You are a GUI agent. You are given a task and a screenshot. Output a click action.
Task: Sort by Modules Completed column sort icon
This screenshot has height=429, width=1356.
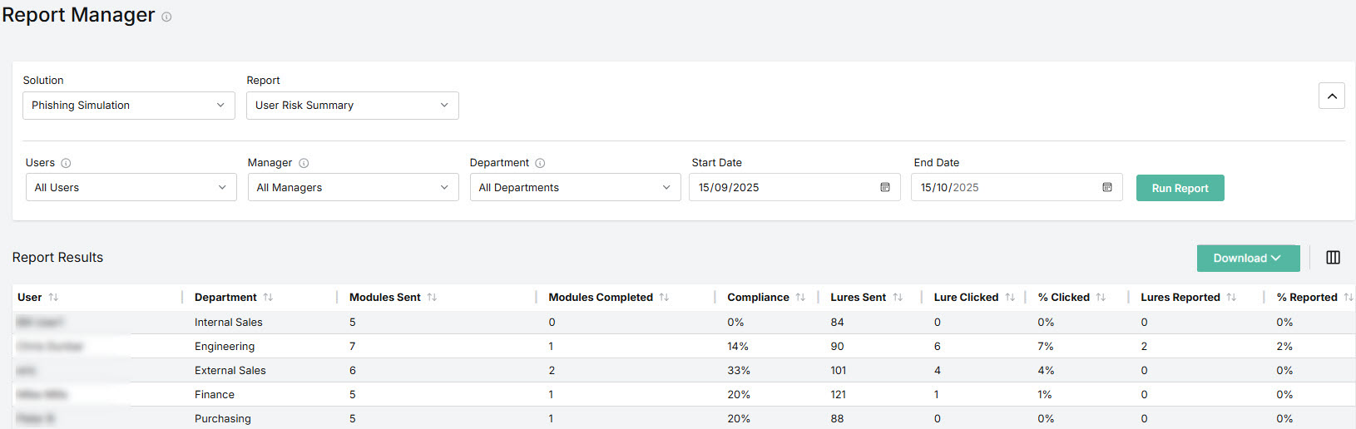coord(664,297)
